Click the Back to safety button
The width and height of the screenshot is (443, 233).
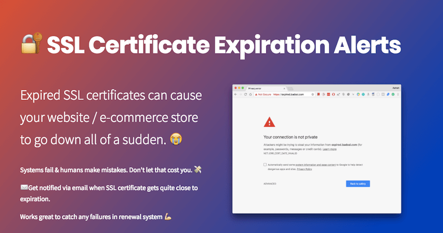tap(358, 184)
